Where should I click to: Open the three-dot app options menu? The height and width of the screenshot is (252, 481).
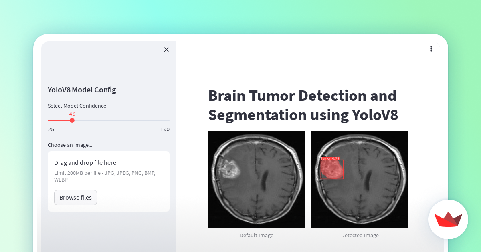pyautogui.click(x=431, y=48)
